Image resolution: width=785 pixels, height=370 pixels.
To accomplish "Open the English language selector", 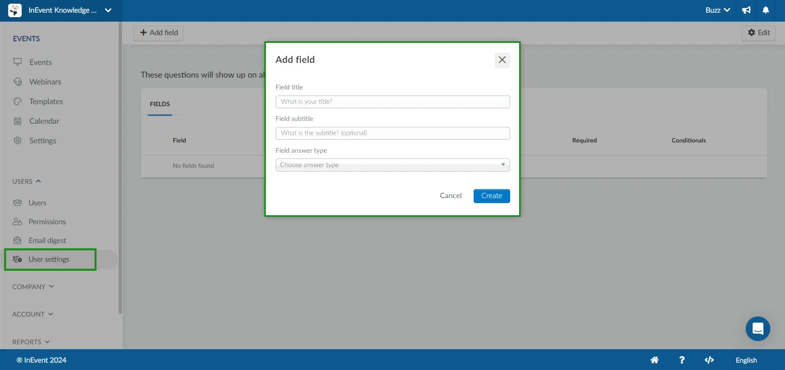I will [x=750, y=360].
